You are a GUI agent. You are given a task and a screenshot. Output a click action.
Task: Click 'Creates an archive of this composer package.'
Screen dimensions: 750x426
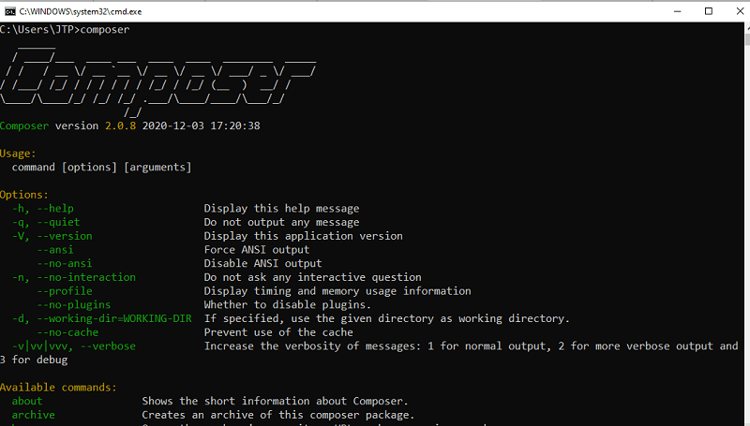click(x=278, y=415)
